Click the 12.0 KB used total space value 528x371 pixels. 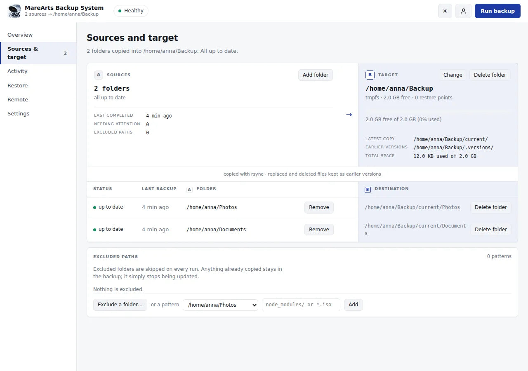tap(445, 156)
